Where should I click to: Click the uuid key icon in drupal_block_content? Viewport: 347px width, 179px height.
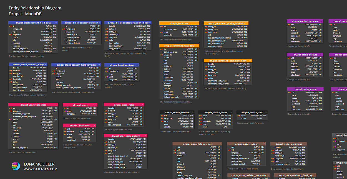(x=106, y=77)
